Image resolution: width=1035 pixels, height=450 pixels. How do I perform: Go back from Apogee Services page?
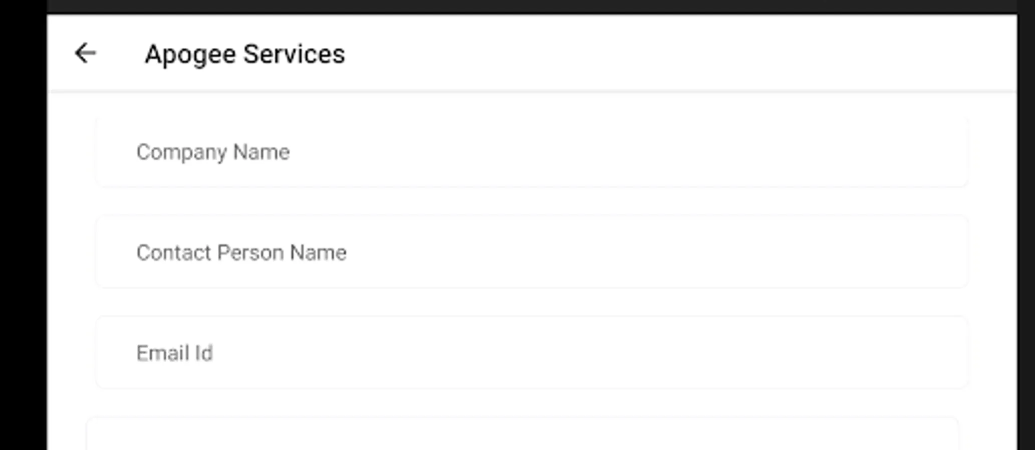pos(85,53)
